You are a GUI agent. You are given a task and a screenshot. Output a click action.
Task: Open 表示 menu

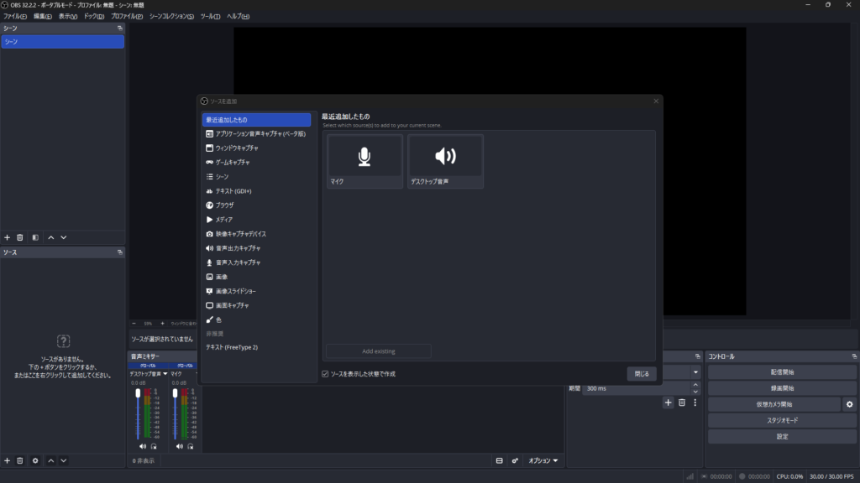click(67, 17)
